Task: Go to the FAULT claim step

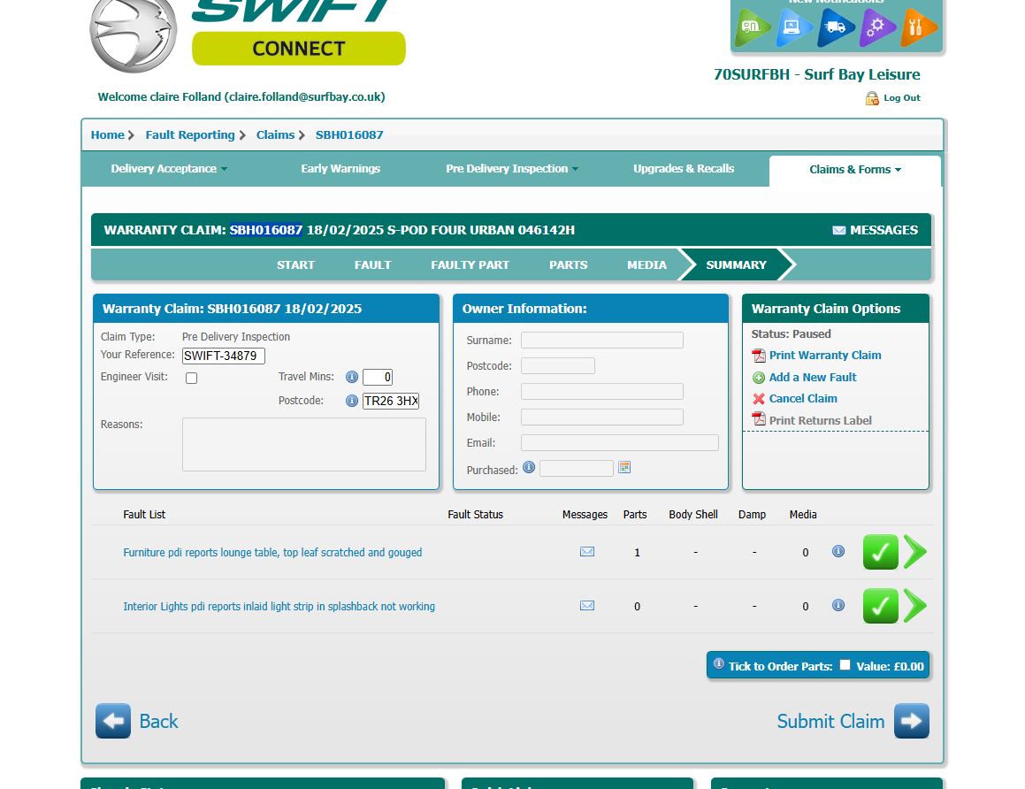Action: (372, 264)
